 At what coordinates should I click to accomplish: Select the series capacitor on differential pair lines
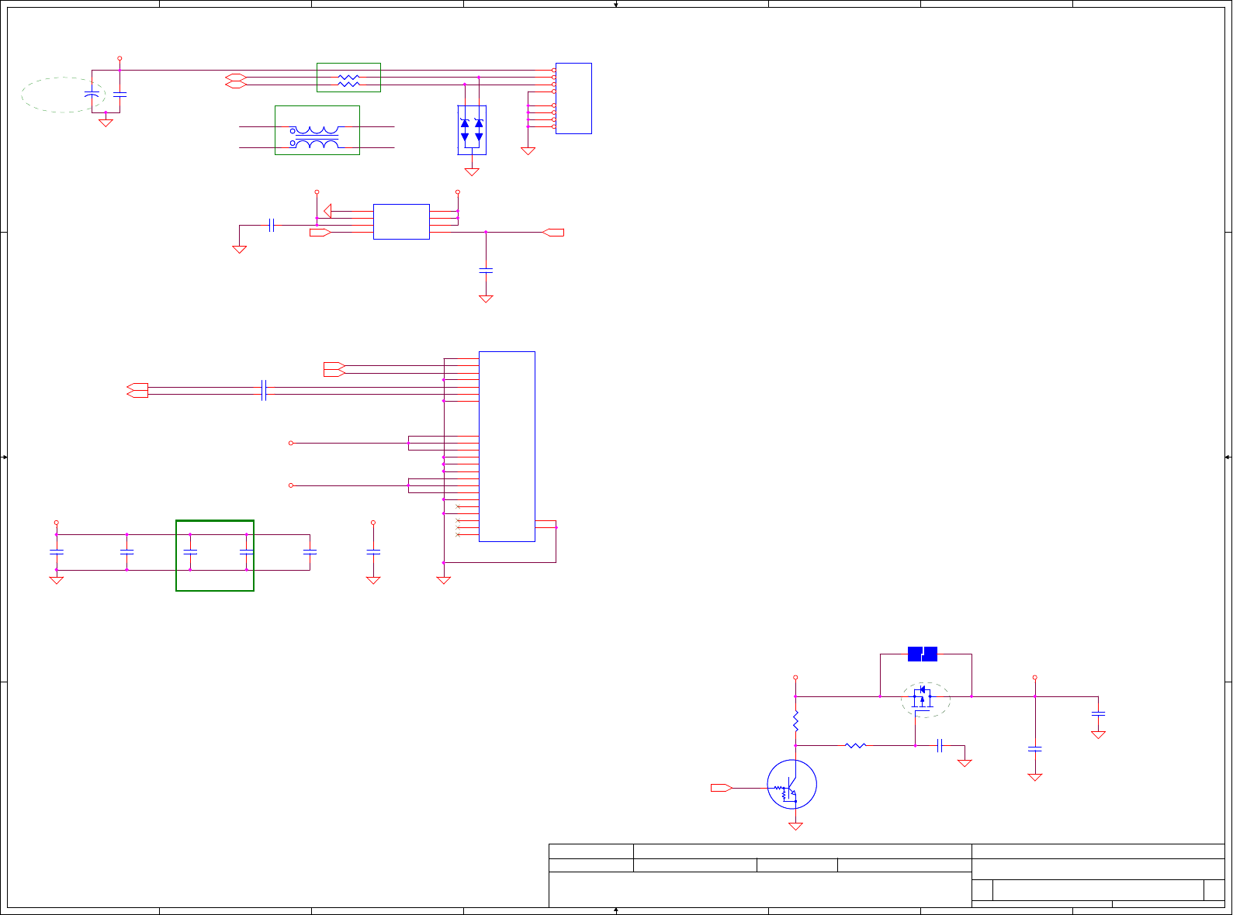(x=265, y=391)
